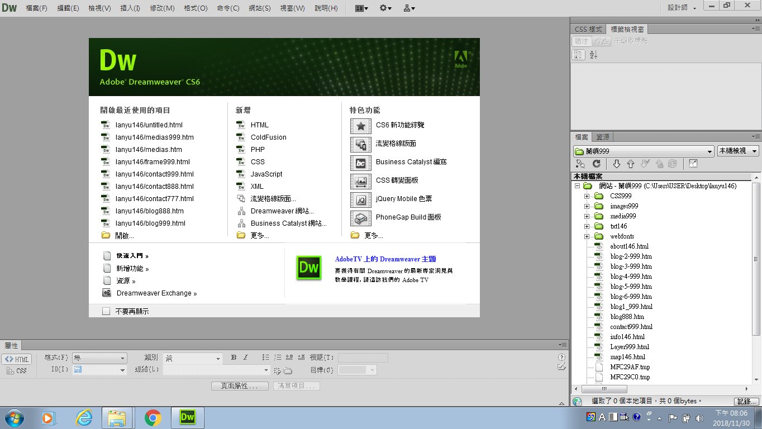The image size is (762, 429).
Task: Click Dreamweaver 網站... under 新增
Action: coord(282,211)
